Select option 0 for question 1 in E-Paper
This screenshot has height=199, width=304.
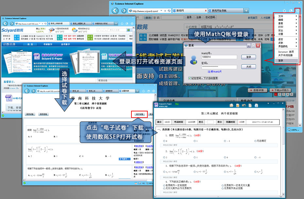coord(164,141)
